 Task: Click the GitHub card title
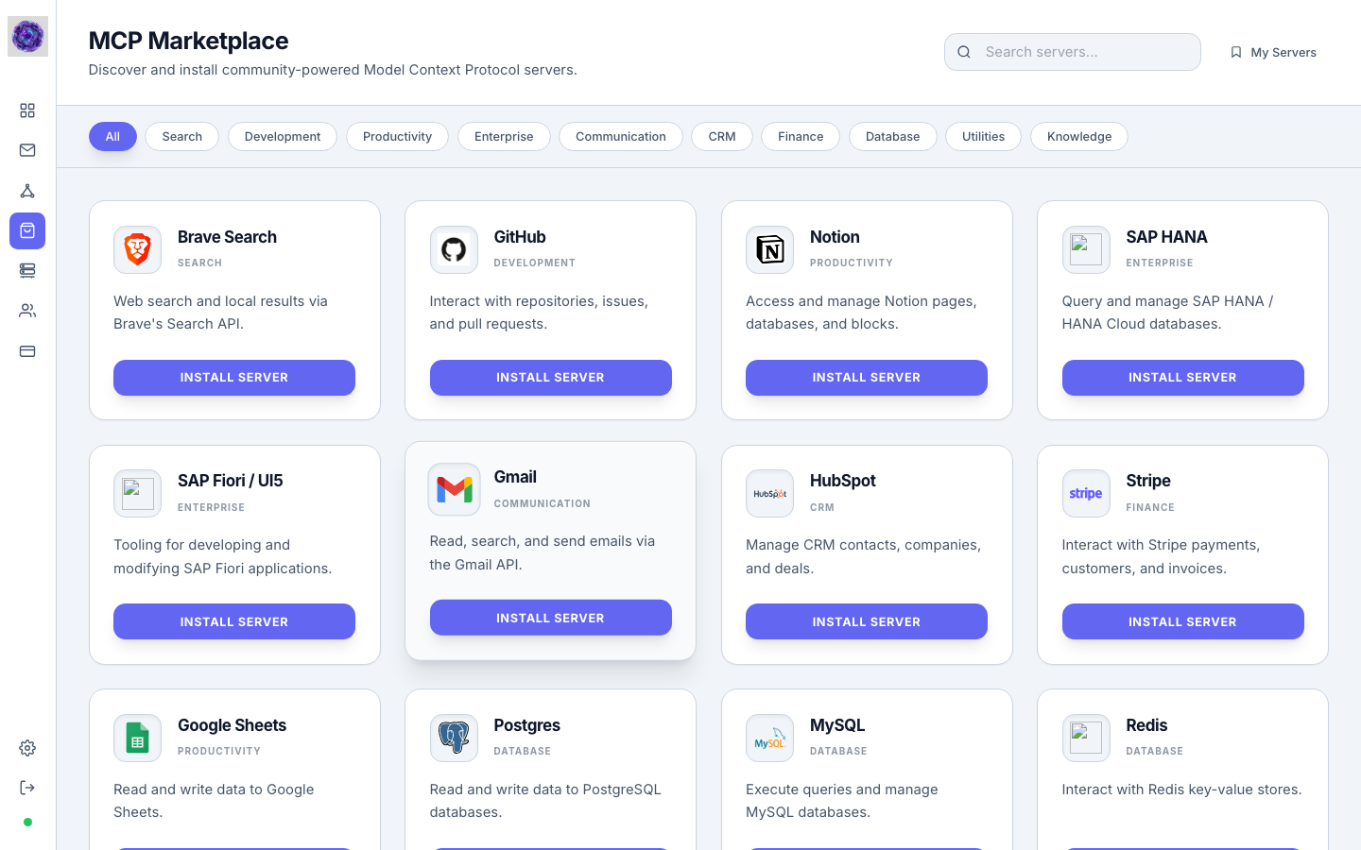pos(520,237)
